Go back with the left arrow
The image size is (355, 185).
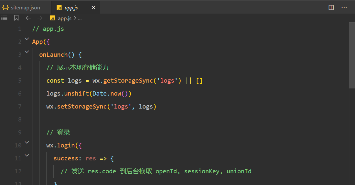point(28,18)
